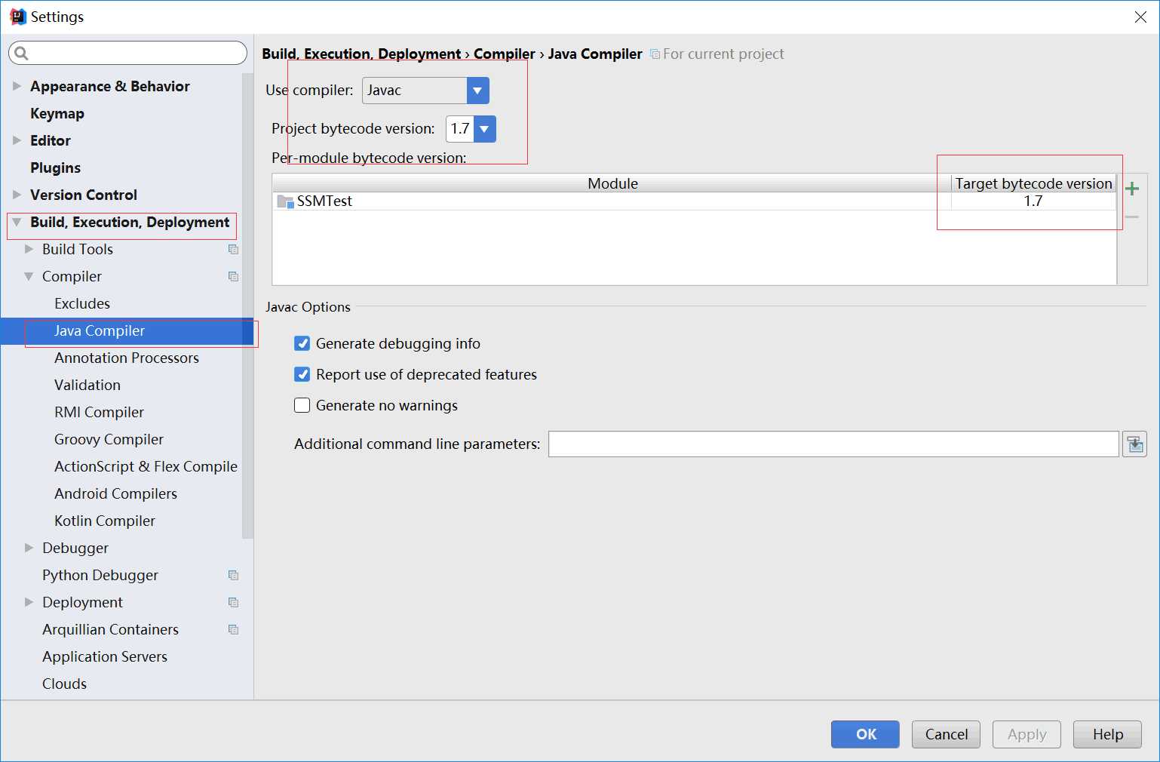Screen dimensions: 1160x762
Task: Click the search magnifier icon
Action: (x=21, y=53)
